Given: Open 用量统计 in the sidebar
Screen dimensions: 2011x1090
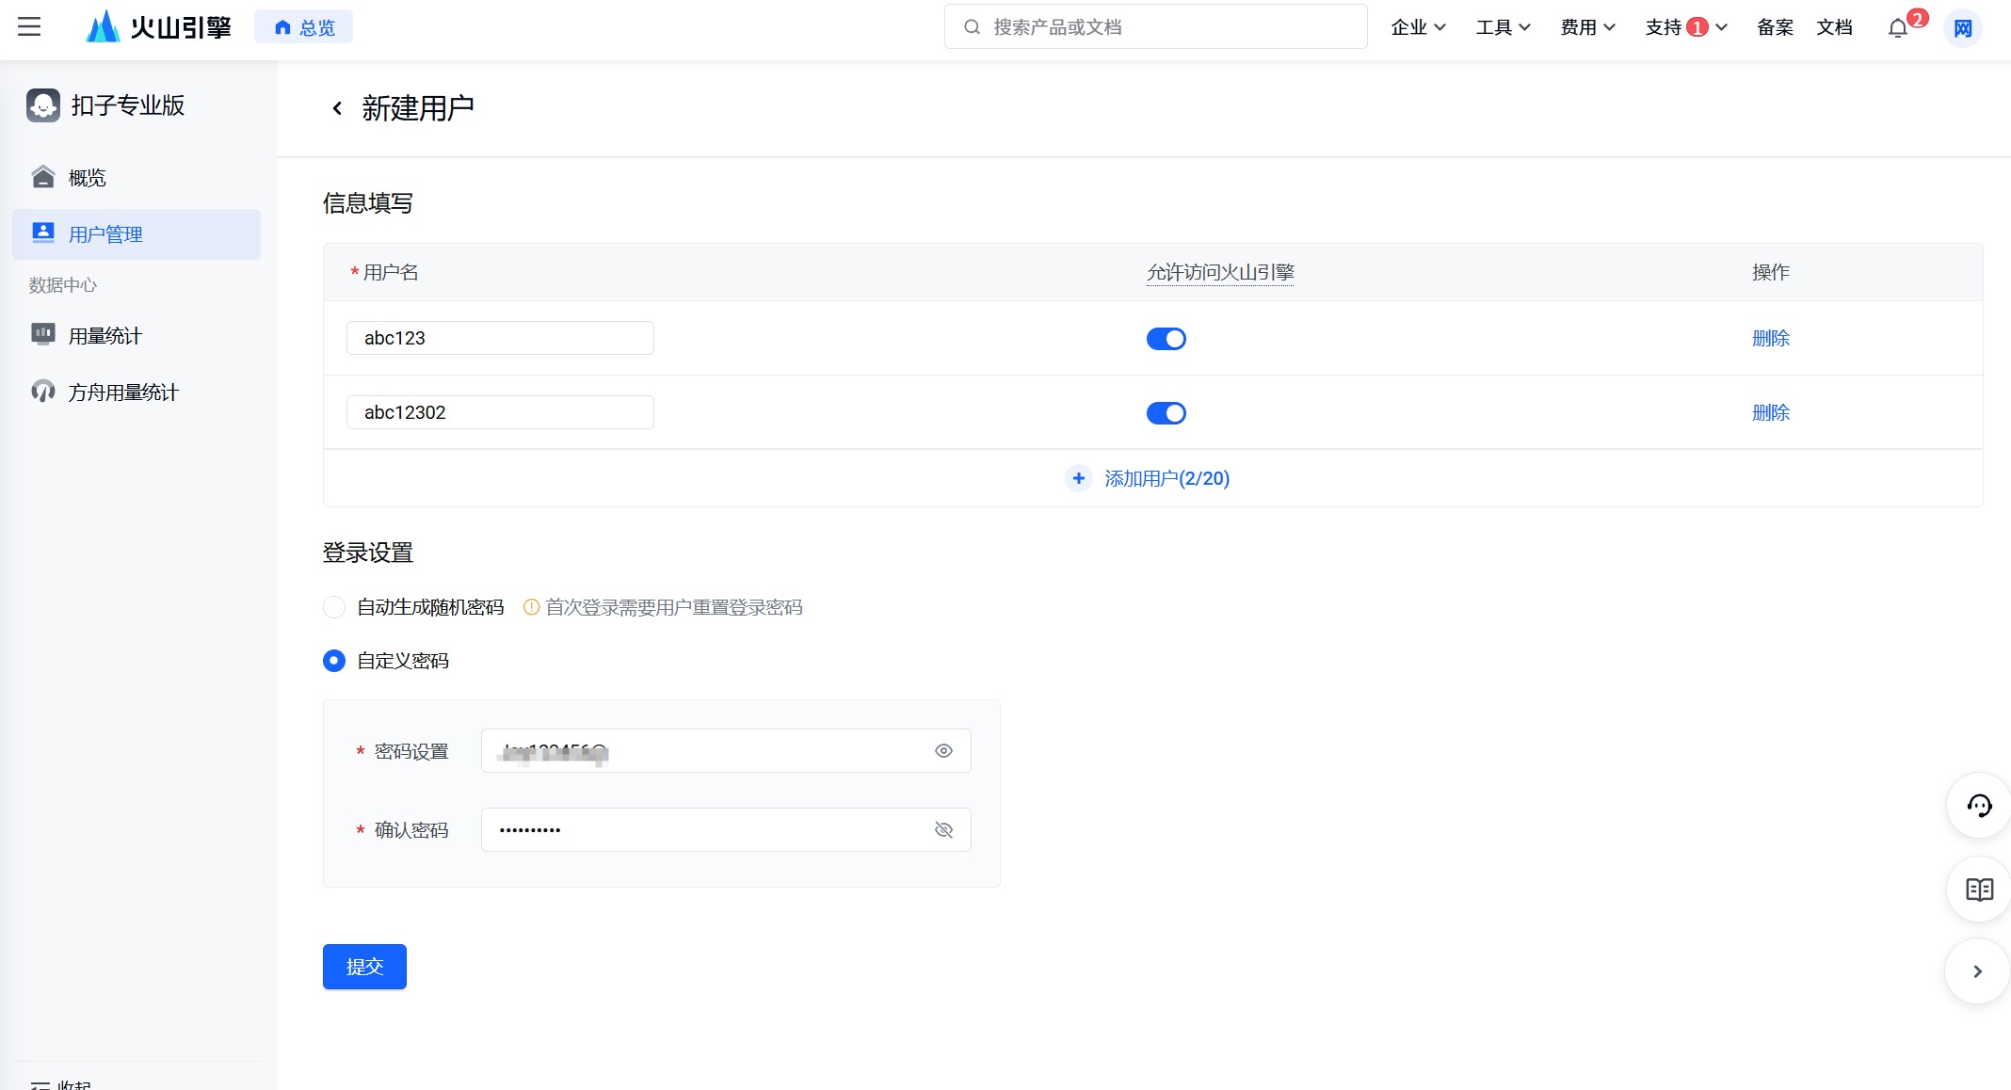Looking at the screenshot, I should click(x=137, y=336).
